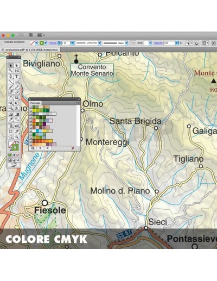Select the Eyedropper tool
This screenshot has width=217, height=281.
11,120
